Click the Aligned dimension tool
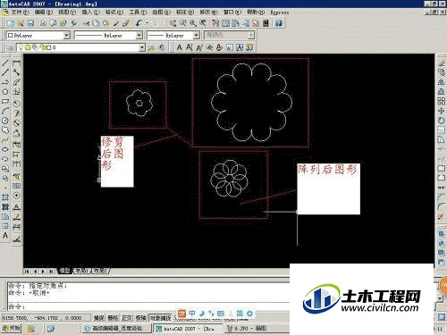Screen dimensions: 447x335 point(17,72)
